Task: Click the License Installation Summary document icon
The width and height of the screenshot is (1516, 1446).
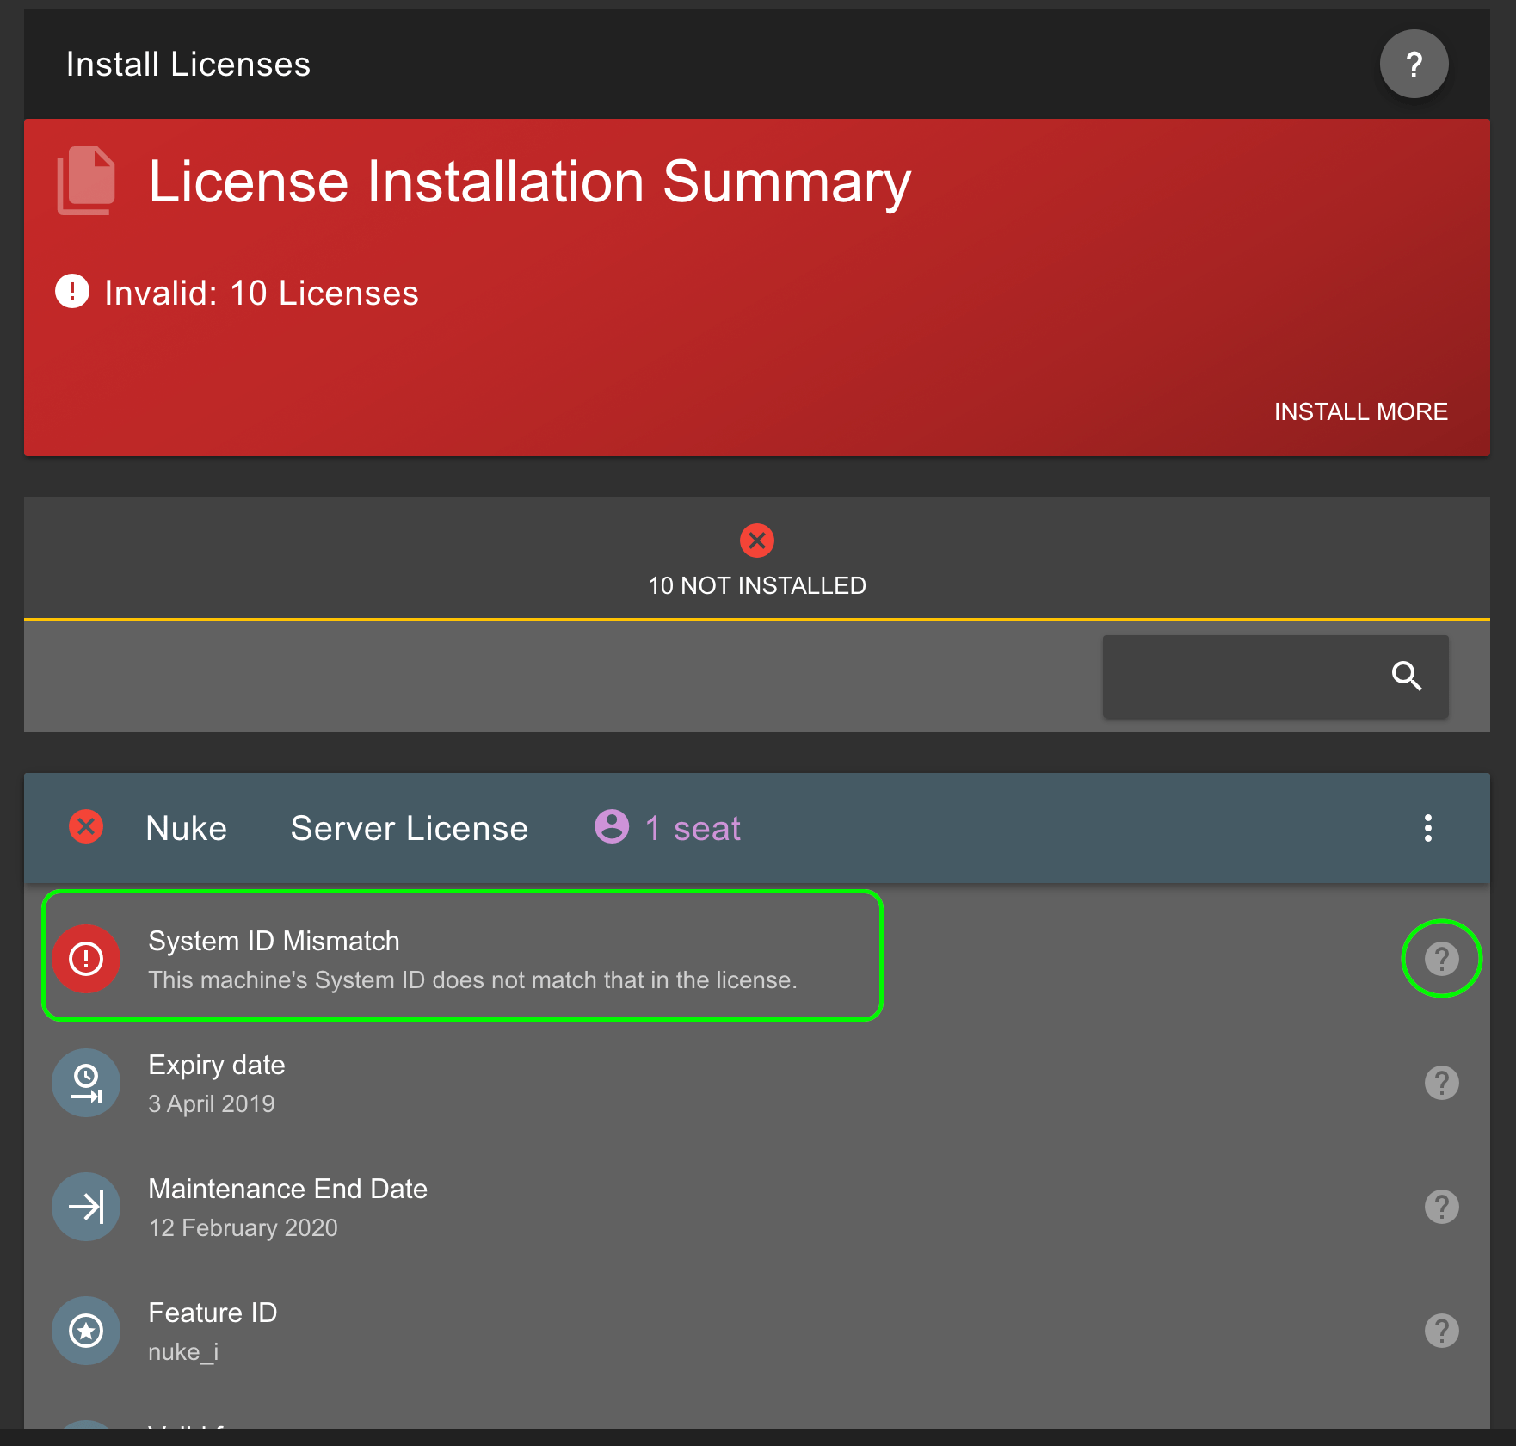Action: 85,181
